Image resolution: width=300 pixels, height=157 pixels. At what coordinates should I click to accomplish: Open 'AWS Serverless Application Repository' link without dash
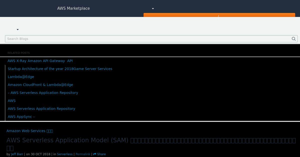(x=41, y=109)
